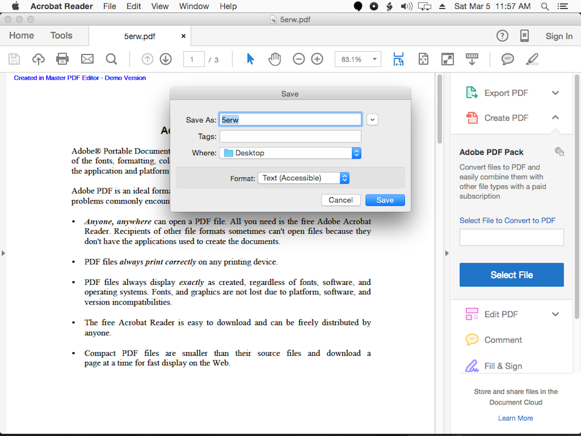Close the 5erw.pdf tab
This screenshot has height=436, width=581.
[183, 36]
